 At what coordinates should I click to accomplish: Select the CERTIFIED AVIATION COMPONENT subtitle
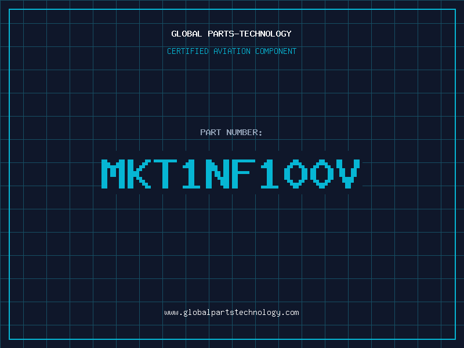pos(231,51)
